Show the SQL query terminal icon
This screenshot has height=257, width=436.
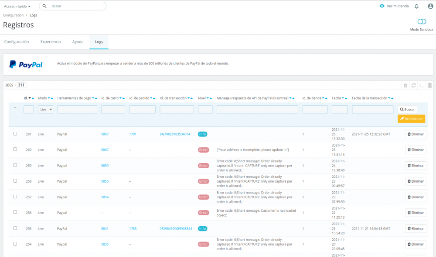[422, 85]
